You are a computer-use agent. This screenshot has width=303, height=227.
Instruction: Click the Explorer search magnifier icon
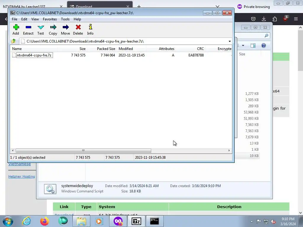(266, 35)
